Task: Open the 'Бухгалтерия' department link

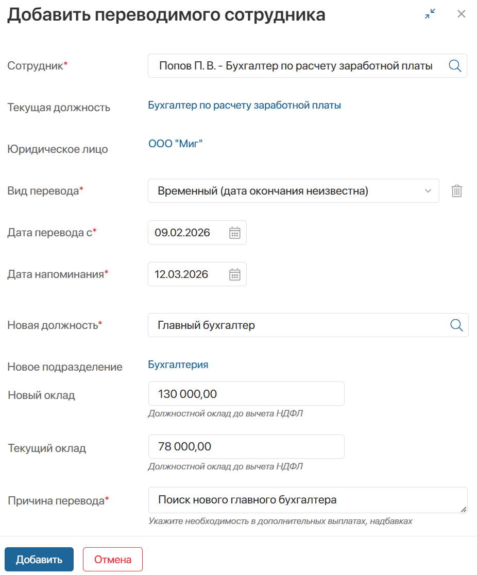Action: (177, 364)
